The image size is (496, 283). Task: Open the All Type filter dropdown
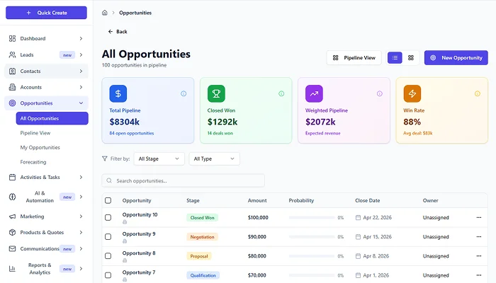[x=214, y=158]
